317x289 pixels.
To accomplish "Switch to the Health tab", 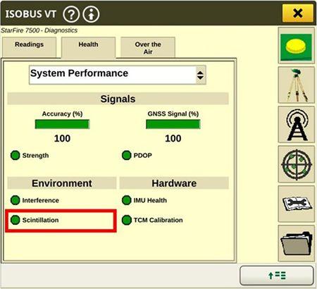I will [88, 47].
